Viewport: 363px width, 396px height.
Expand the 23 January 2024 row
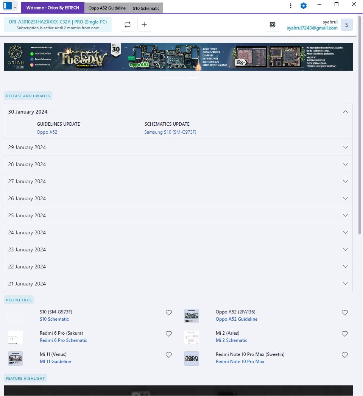[x=178, y=249]
